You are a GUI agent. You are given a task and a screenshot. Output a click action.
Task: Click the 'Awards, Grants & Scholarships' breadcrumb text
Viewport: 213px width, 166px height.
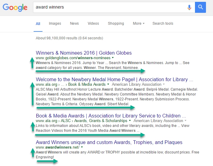(101, 121)
